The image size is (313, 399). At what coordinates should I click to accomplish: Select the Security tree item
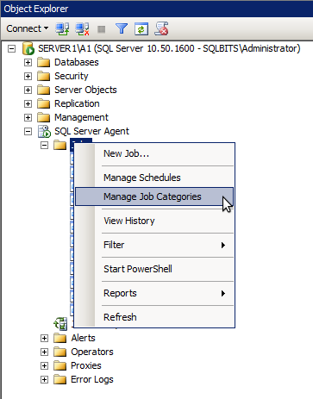click(x=72, y=76)
